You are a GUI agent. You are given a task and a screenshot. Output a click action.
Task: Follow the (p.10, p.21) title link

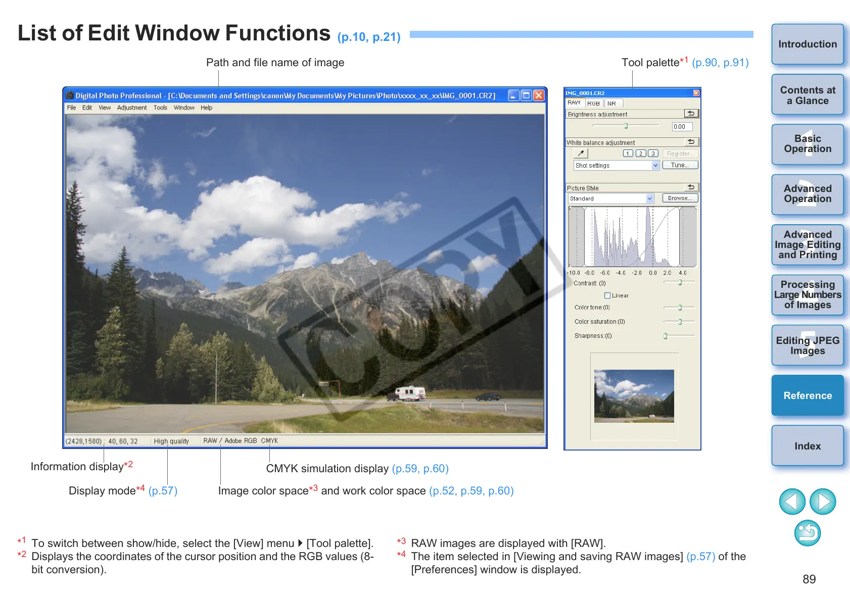pyautogui.click(x=369, y=37)
